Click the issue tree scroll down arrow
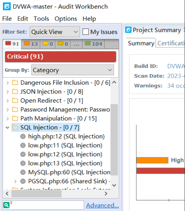This screenshot has width=185, height=211. pyautogui.click(x=114, y=185)
